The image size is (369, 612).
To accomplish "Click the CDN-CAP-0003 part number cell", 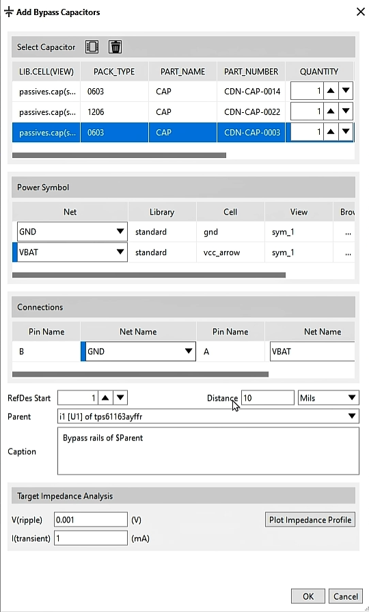I will coord(251,133).
